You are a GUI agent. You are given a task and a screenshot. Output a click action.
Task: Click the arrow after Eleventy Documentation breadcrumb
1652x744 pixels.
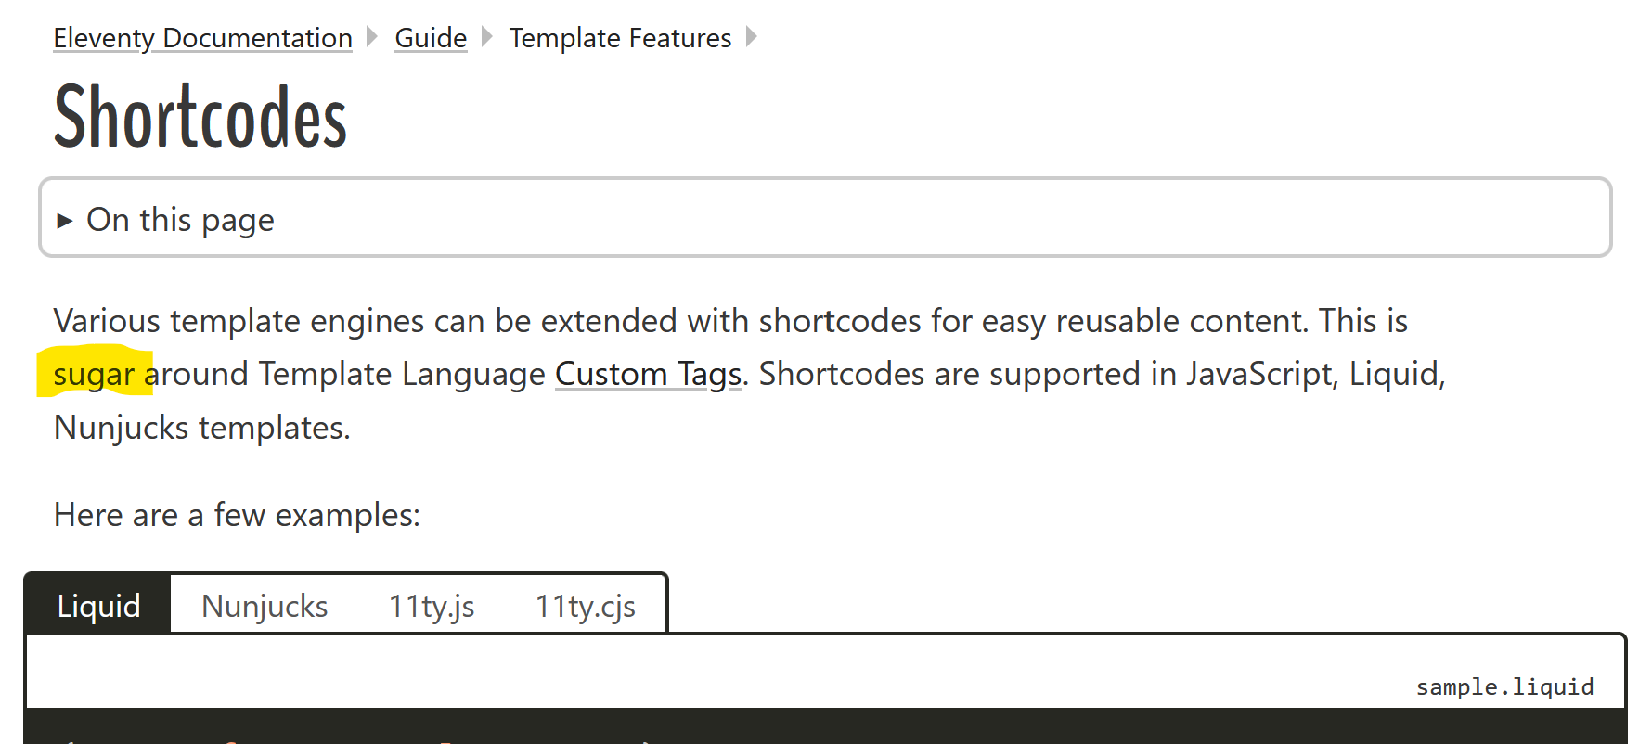point(372,37)
